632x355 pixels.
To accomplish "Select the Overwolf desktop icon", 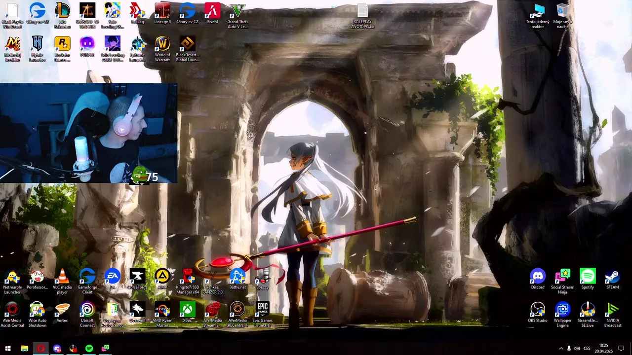I will pos(137,313).
